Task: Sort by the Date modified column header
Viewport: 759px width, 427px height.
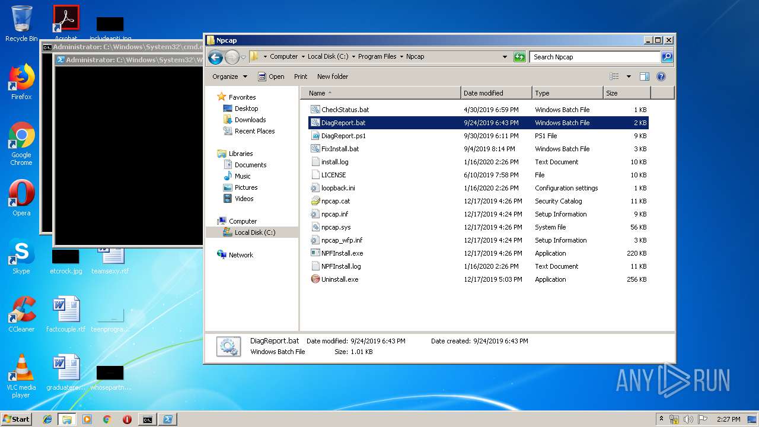Action: (496, 93)
